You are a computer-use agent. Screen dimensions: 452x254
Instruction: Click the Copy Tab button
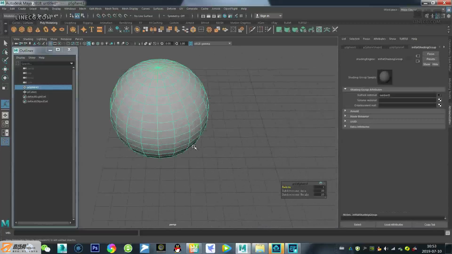point(430,225)
